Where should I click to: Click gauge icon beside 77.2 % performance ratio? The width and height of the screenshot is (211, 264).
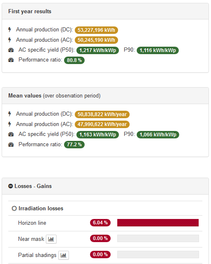click(11, 145)
